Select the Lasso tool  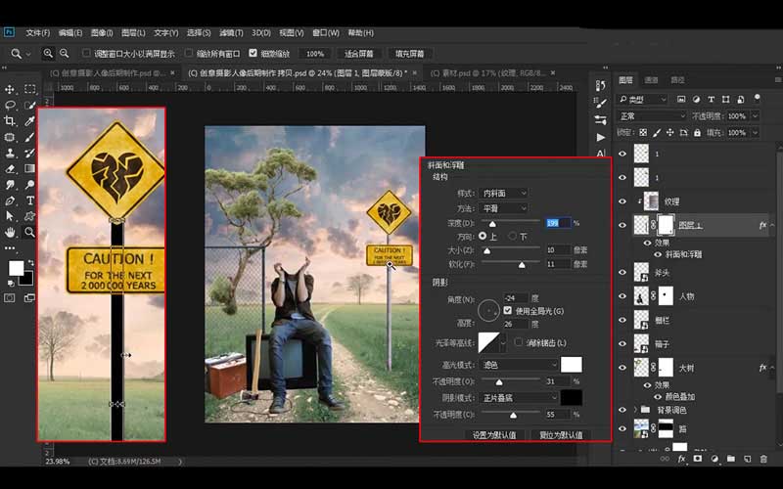pos(10,106)
